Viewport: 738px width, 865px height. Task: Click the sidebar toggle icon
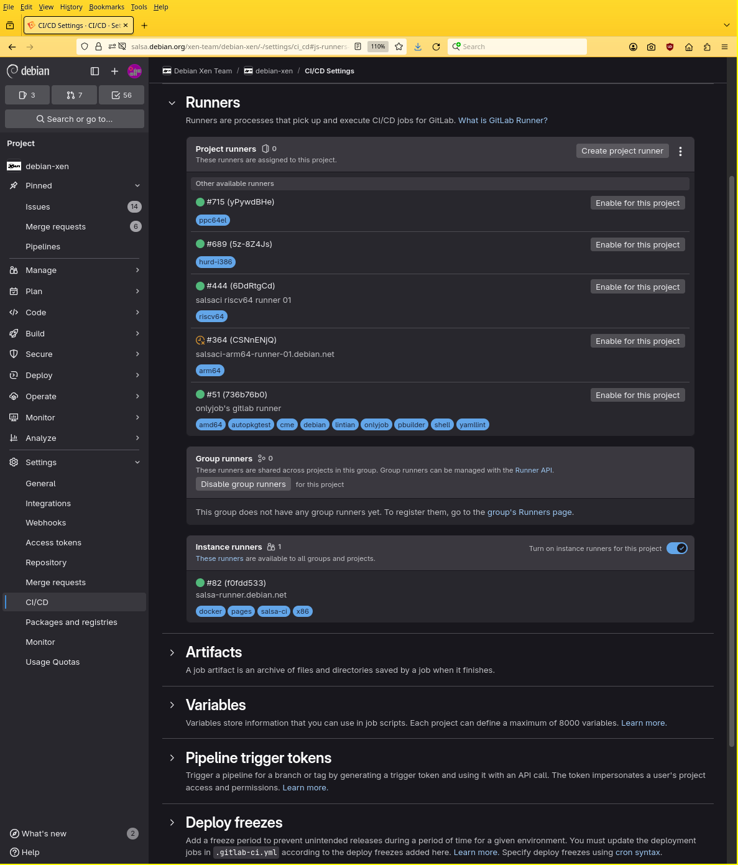point(95,72)
